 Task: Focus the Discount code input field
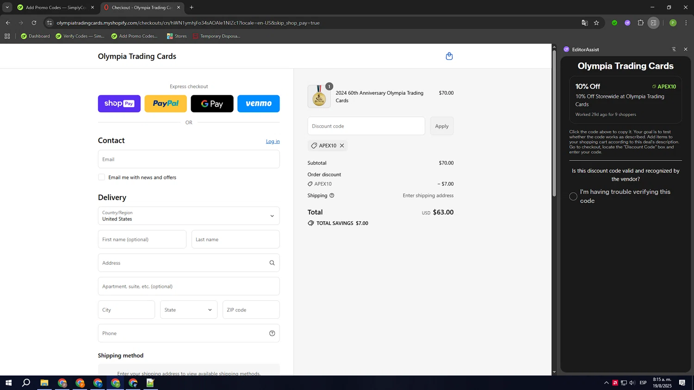point(366,126)
